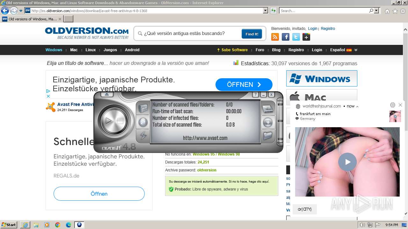Viewport: 408px width, 229px height.
Task: Open the Foro nav link
Action: click(260, 50)
